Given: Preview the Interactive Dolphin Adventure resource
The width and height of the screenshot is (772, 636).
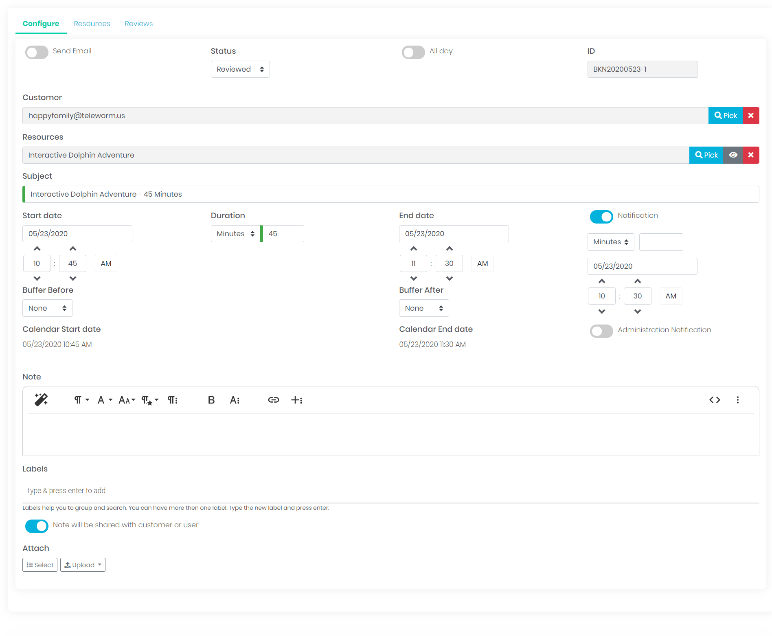Looking at the screenshot, I should coord(733,155).
